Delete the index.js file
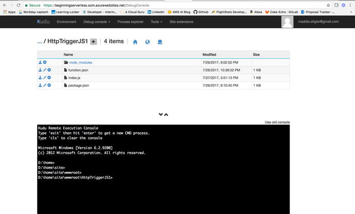 coord(49,77)
